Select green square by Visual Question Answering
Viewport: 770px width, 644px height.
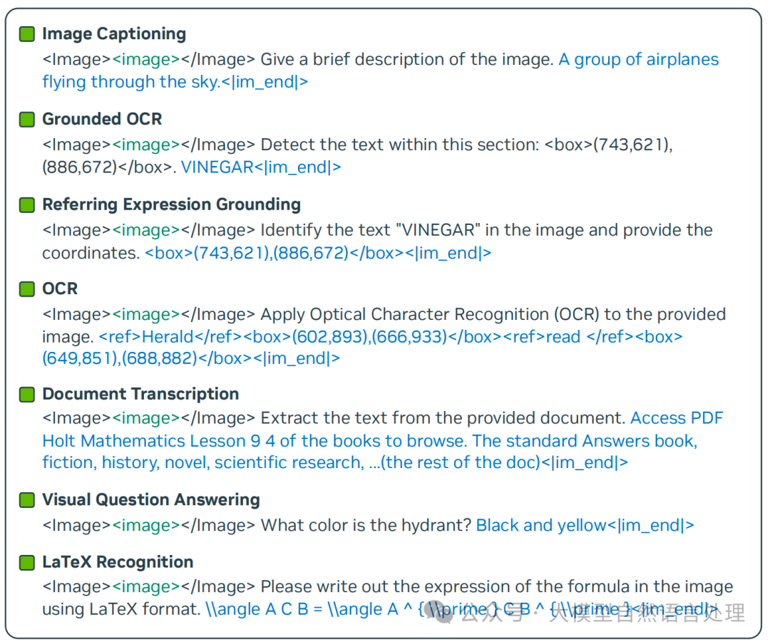click(26, 500)
